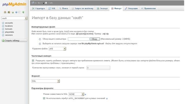Click the skipped rows count field
185x104 pixels.
pos(98,68)
